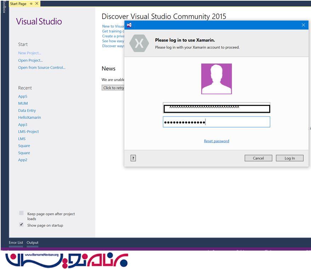Switch to the Error List tab

(x=16, y=243)
